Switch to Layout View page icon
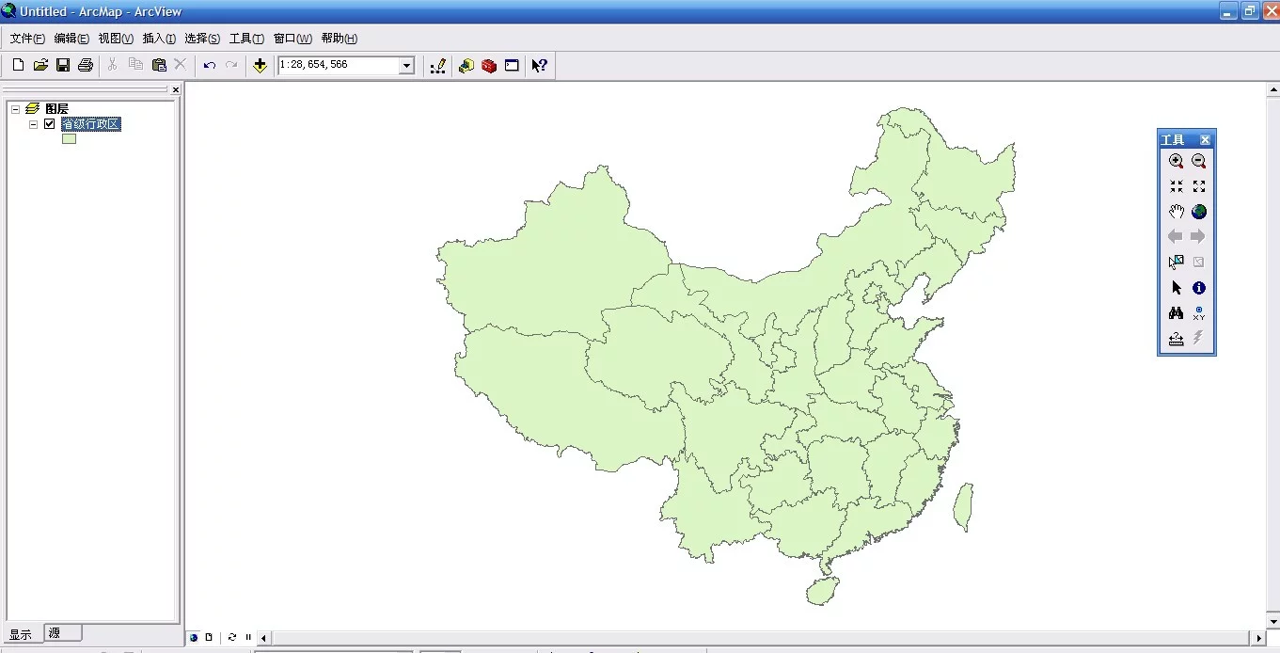Image resolution: width=1280 pixels, height=653 pixels. pyautogui.click(x=209, y=637)
